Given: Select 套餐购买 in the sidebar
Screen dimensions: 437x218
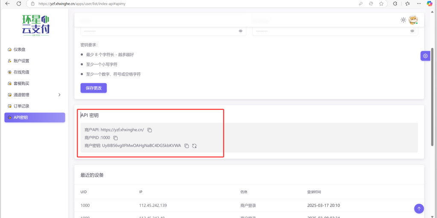Looking at the screenshot, I should [21, 83].
